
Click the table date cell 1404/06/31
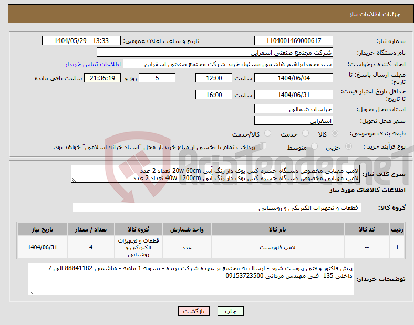pyautogui.click(x=42, y=247)
